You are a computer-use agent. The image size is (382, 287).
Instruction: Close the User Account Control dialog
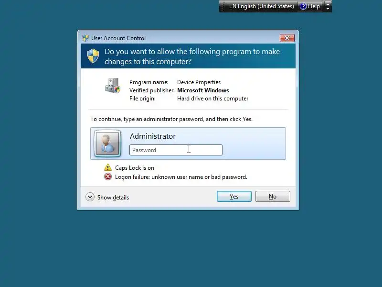pos(287,38)
